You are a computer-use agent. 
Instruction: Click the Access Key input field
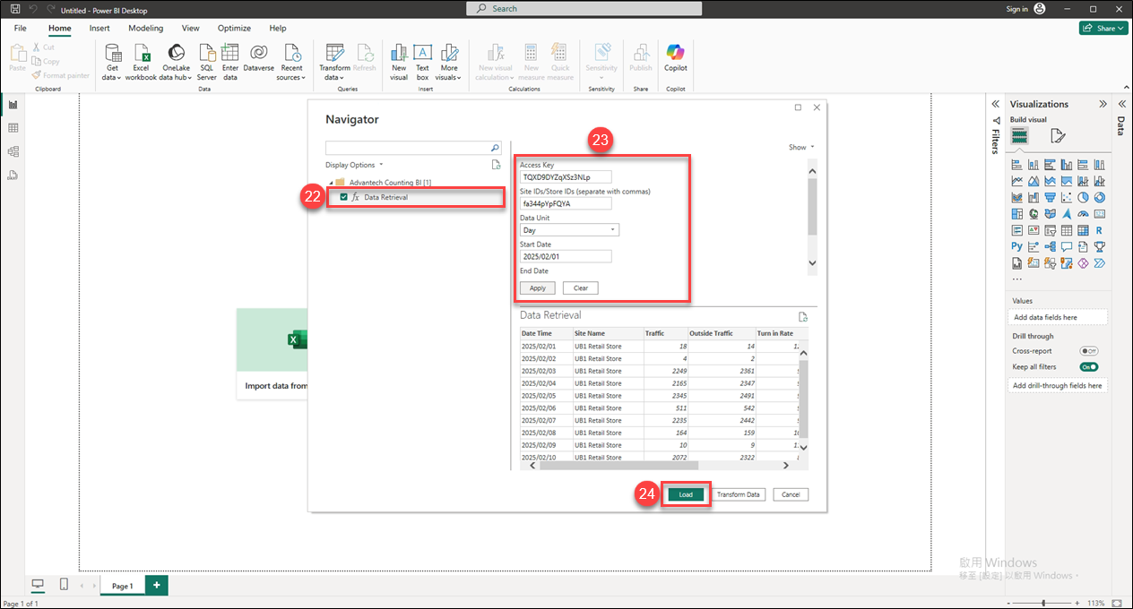566,177
